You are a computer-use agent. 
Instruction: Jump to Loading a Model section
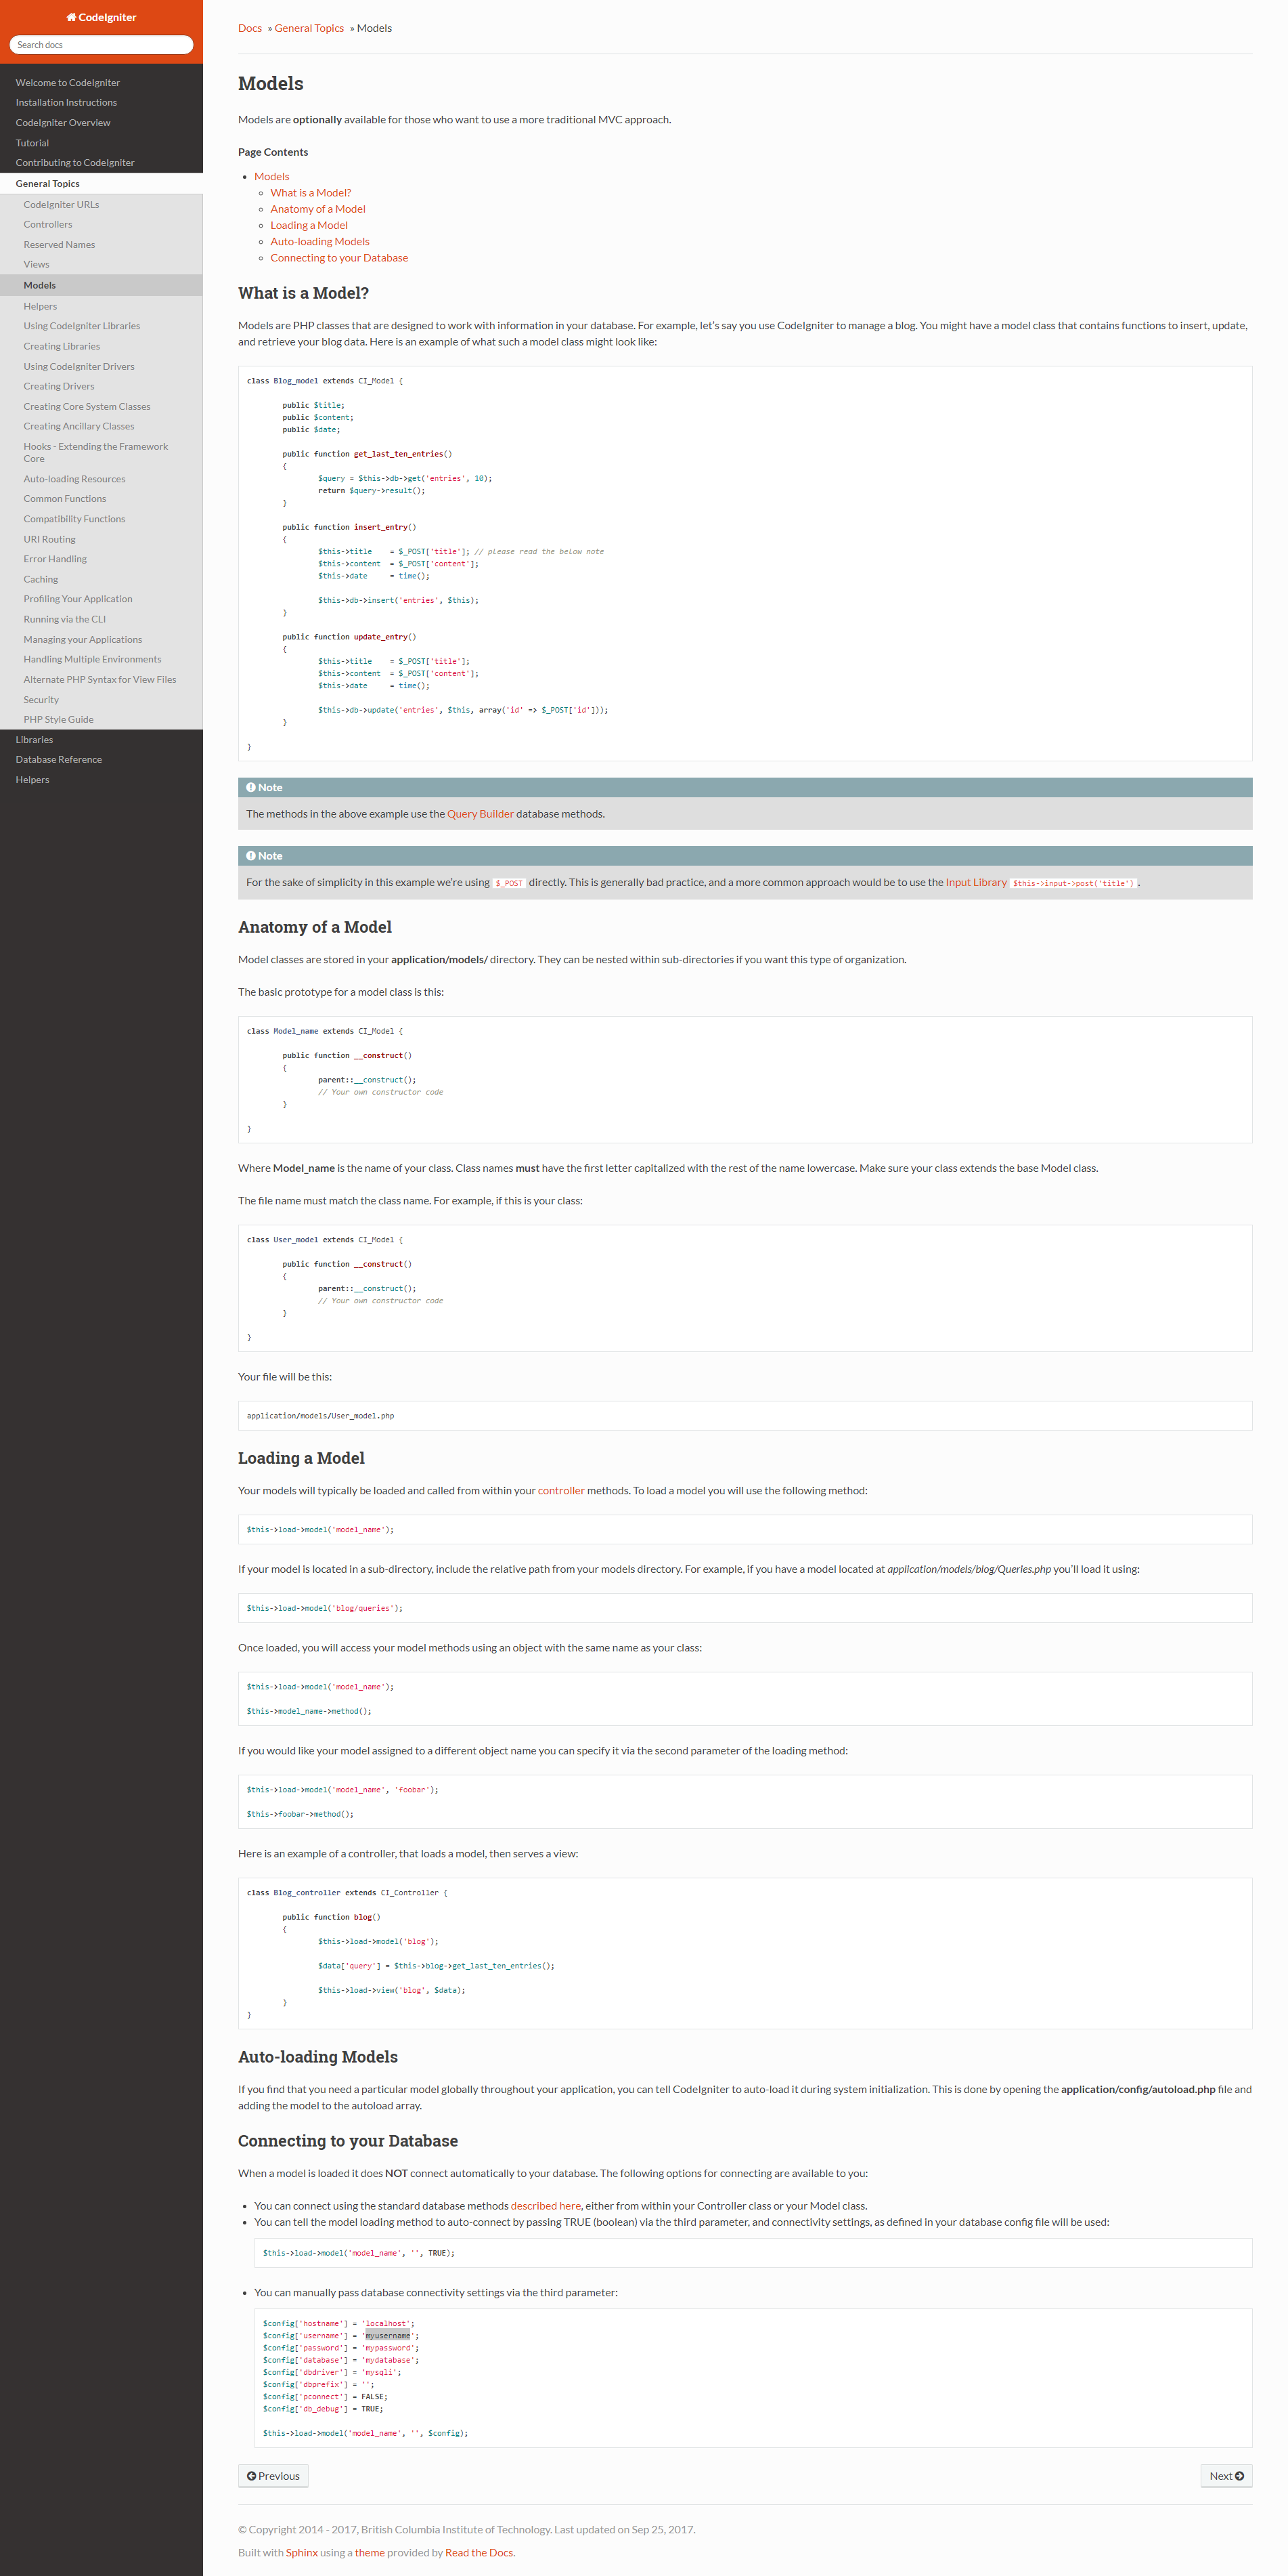coord(309,226)
